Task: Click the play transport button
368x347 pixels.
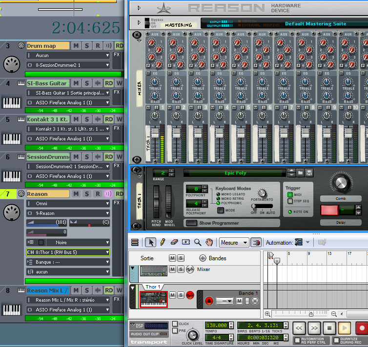Action: pos(345,328)
